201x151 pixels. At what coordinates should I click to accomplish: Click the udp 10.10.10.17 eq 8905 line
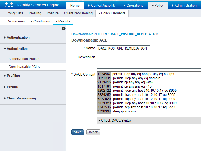pyautogui.click(x=145, y=91)
